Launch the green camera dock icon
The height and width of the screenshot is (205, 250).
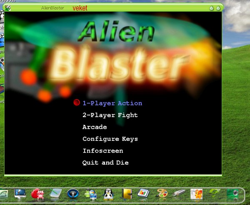pyautogui.click(x=232, y=193)
